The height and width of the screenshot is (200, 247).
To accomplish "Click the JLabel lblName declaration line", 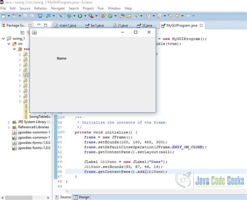I will point(126,162).
